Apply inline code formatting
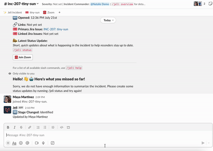 pyautogui.click(x=61, y=127)
